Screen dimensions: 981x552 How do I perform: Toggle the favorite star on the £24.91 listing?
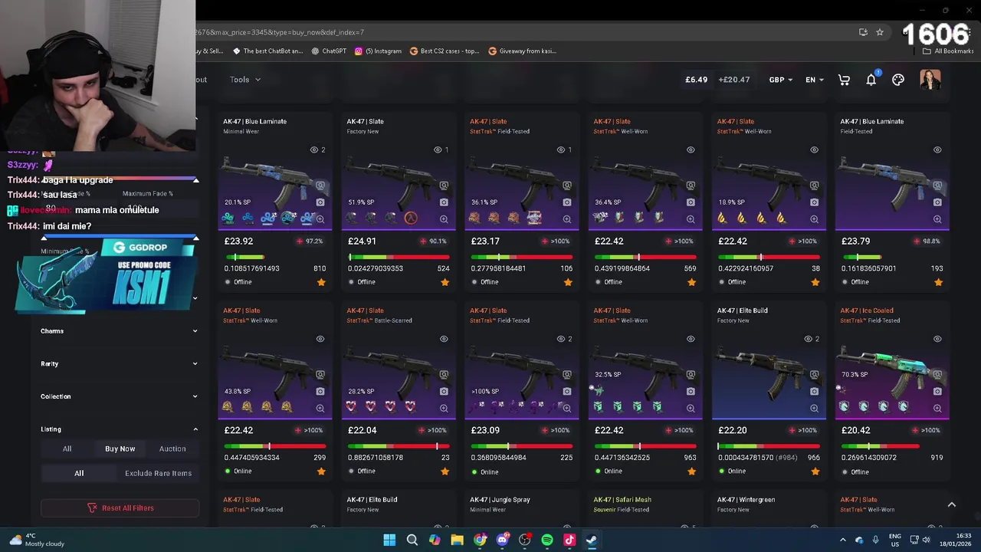445,282
